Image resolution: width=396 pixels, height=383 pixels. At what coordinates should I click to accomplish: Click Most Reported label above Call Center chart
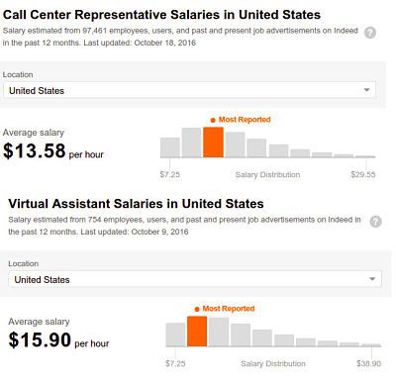241,120
